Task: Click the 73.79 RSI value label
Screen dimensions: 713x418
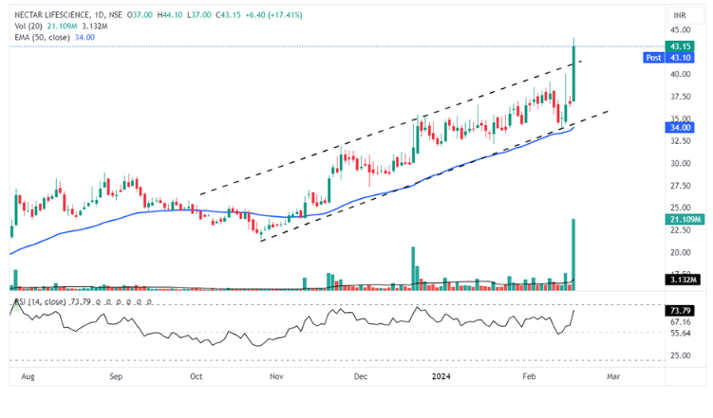Action: [x=680, y=311]
